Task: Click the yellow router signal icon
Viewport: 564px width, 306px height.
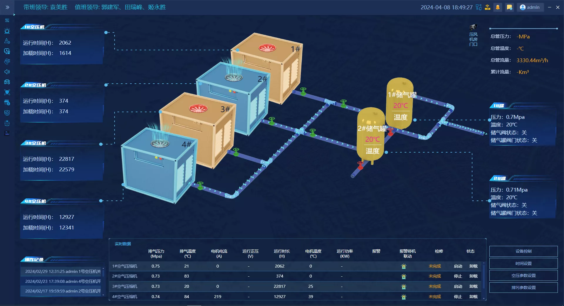Action: [488, 7]
